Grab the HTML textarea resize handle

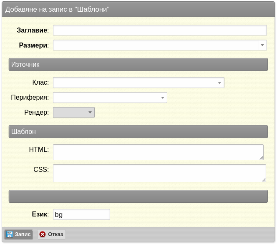click(x=261, y=158)
